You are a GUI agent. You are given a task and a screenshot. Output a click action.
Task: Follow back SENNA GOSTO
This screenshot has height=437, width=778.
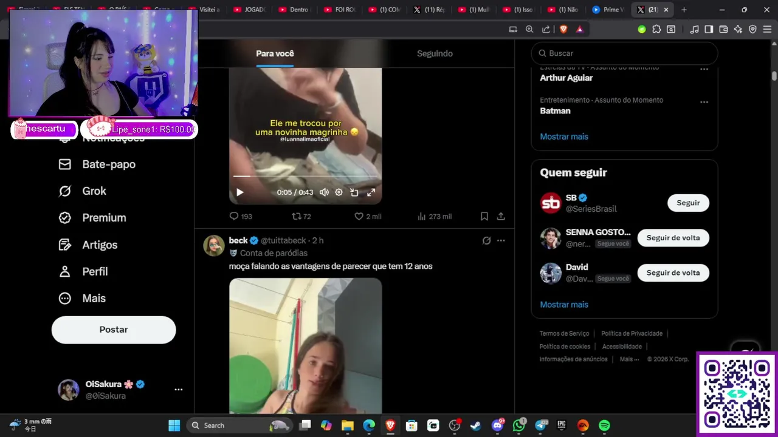click(673, 238)
